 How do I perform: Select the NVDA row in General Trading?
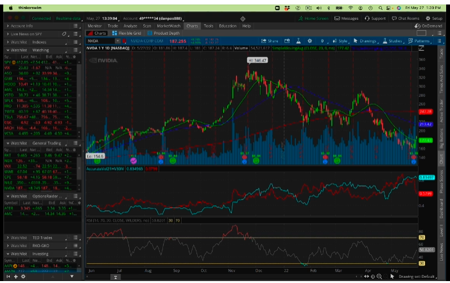(40, 188)
